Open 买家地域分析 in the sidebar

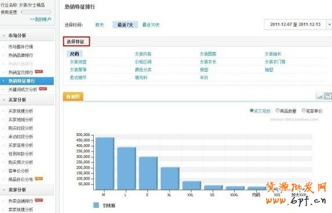click(x=21, y=120)
